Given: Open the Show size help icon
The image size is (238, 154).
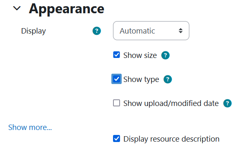Looking at the screenshot, I should [x=165, y=55].
